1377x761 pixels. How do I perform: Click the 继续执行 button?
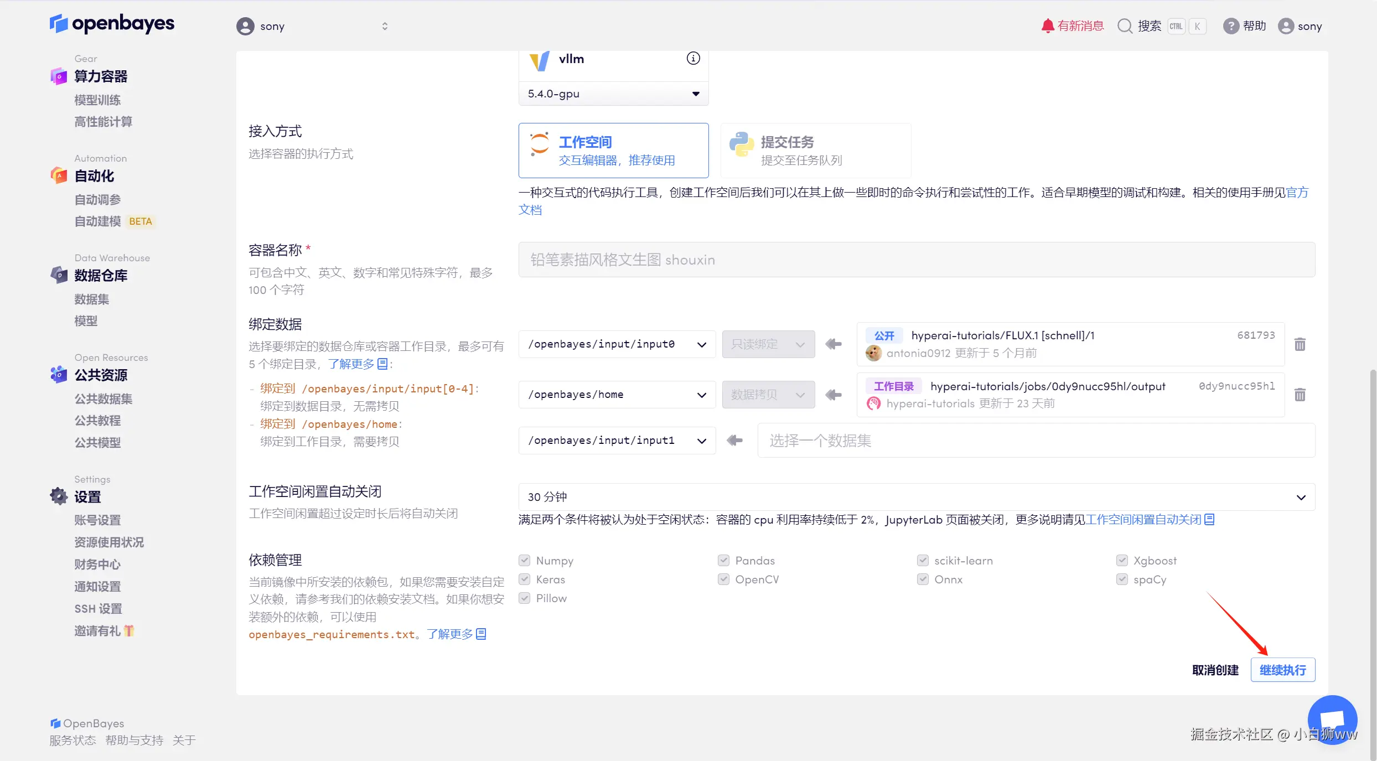click(x=1282, y=670)
